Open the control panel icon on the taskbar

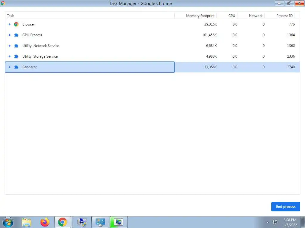100,222
